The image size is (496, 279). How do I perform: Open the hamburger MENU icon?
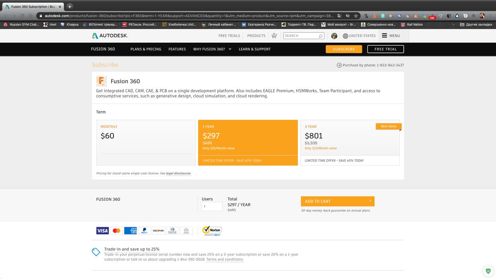tap(384, 36)
